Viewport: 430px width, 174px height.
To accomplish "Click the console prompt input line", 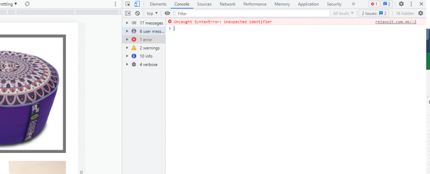I will coord(298,28).
